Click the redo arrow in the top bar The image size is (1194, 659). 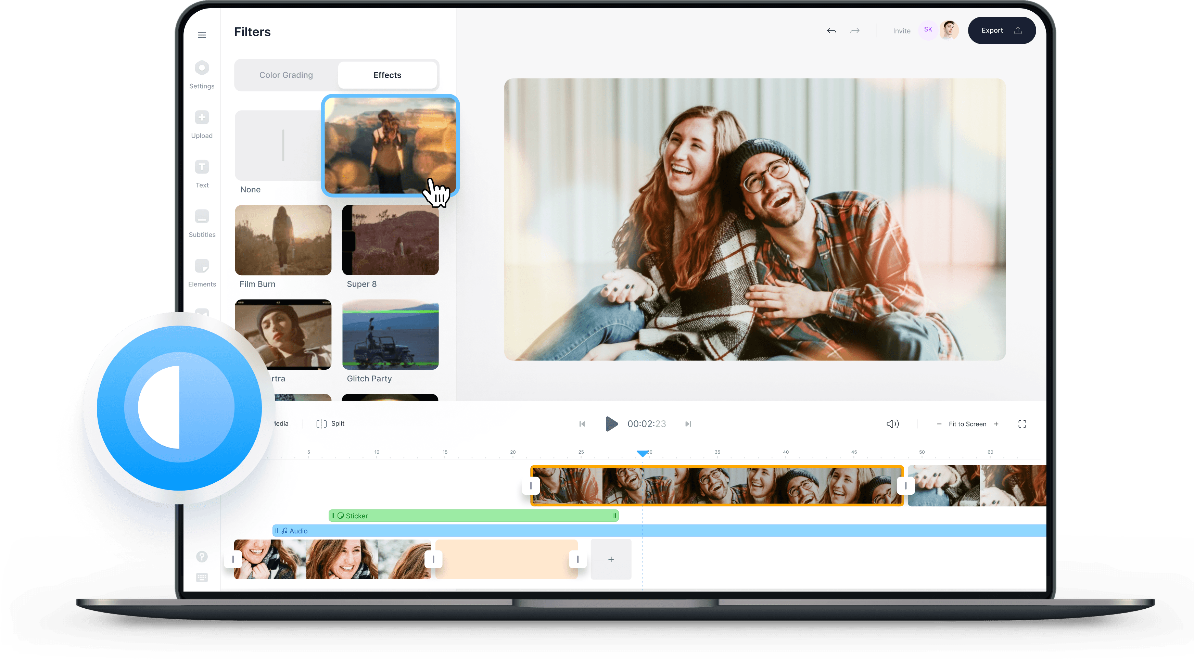click(x=855, y=30)
